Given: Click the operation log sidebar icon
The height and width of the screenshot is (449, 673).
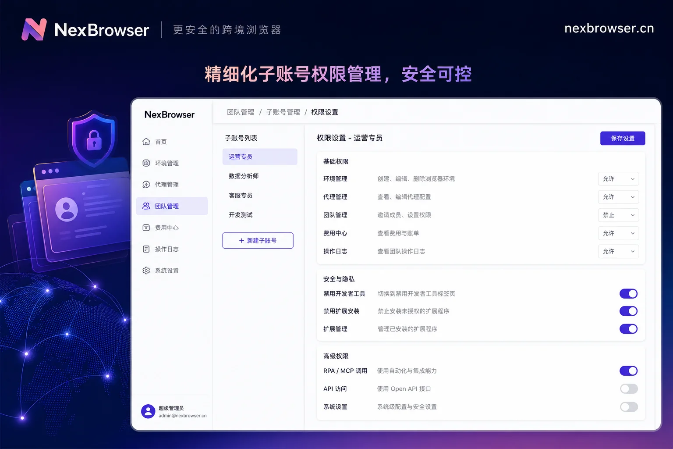Looking at the screenshot, I should [x=146, y=249].
